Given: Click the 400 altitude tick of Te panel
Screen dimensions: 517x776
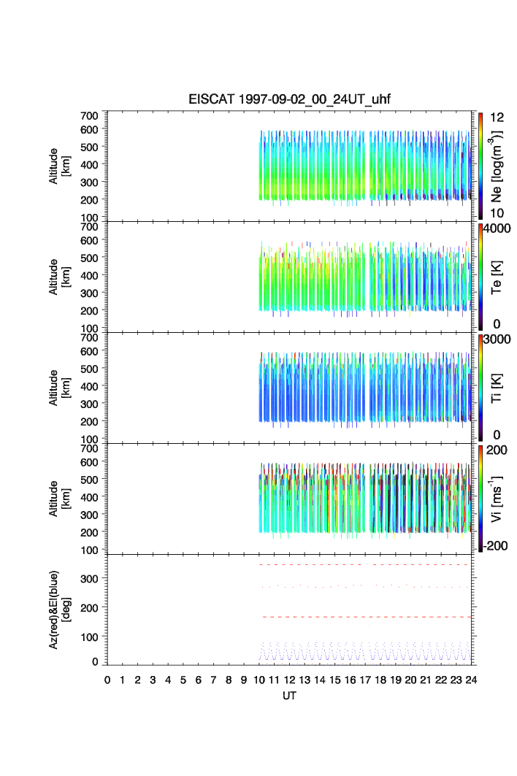Looking at the screenshot, I should pyautogui.click(x=90, y=275).
